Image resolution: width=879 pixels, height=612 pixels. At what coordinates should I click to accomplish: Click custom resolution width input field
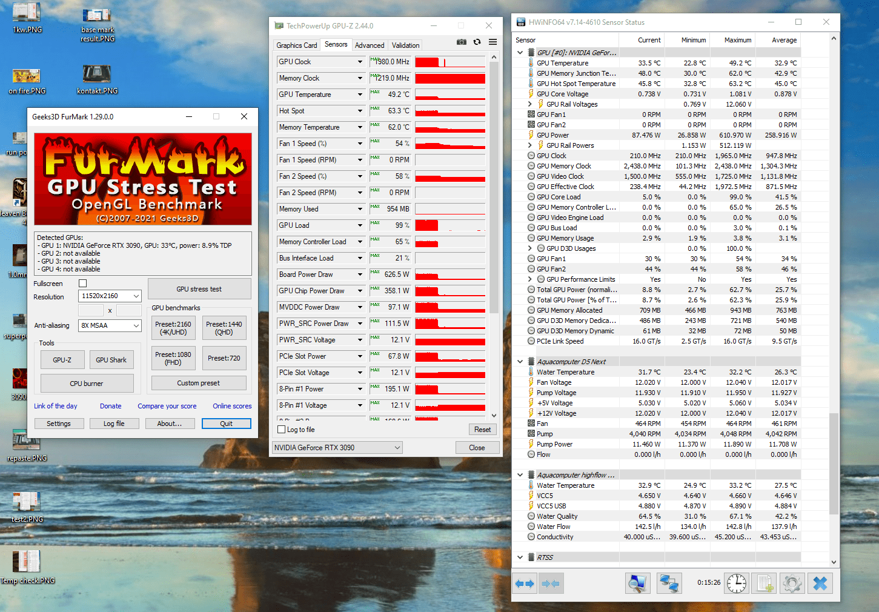(91, 310)
